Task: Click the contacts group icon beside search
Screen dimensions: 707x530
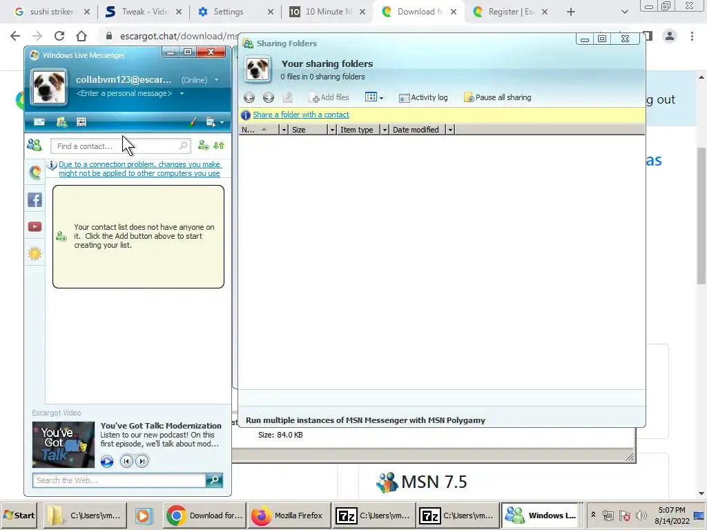Action: 35,145
